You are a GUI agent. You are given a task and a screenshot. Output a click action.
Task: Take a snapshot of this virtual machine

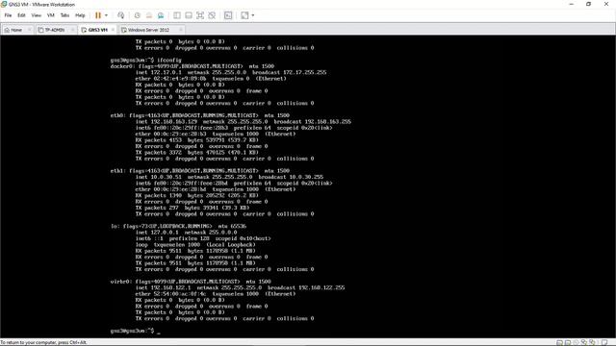point(137,15)
